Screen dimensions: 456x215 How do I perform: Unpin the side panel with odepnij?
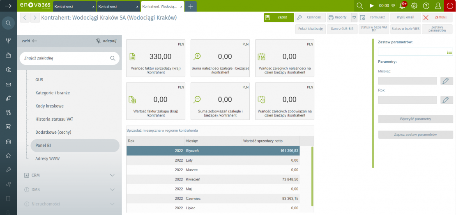(x=106, y=41)
